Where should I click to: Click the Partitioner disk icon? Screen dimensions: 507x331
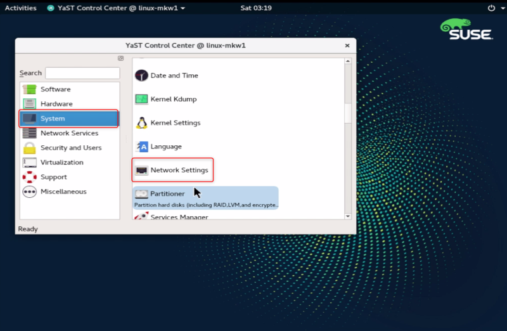(141, 194)
